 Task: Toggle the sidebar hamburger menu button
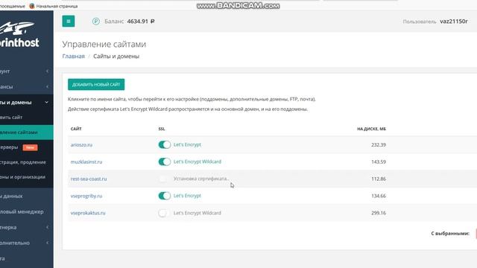click(69, 22)
